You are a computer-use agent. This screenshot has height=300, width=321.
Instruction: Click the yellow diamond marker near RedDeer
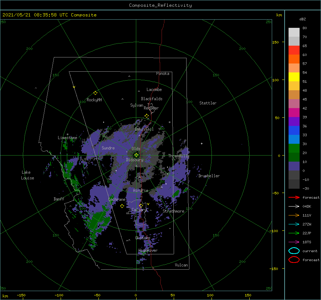click(147, 116)
